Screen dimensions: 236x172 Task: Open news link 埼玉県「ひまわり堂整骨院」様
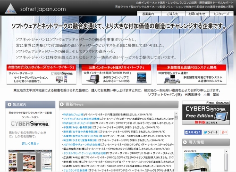point(80,140)
